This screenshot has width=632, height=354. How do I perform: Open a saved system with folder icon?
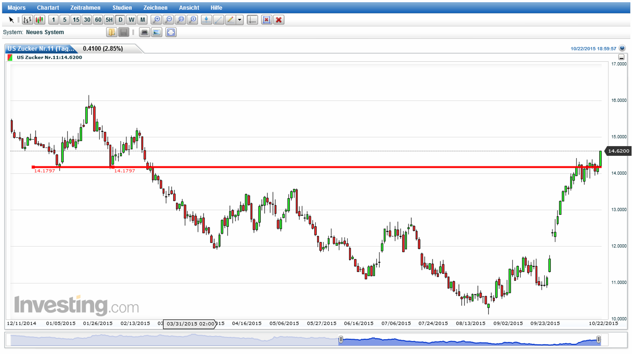[x=112, y=32]
